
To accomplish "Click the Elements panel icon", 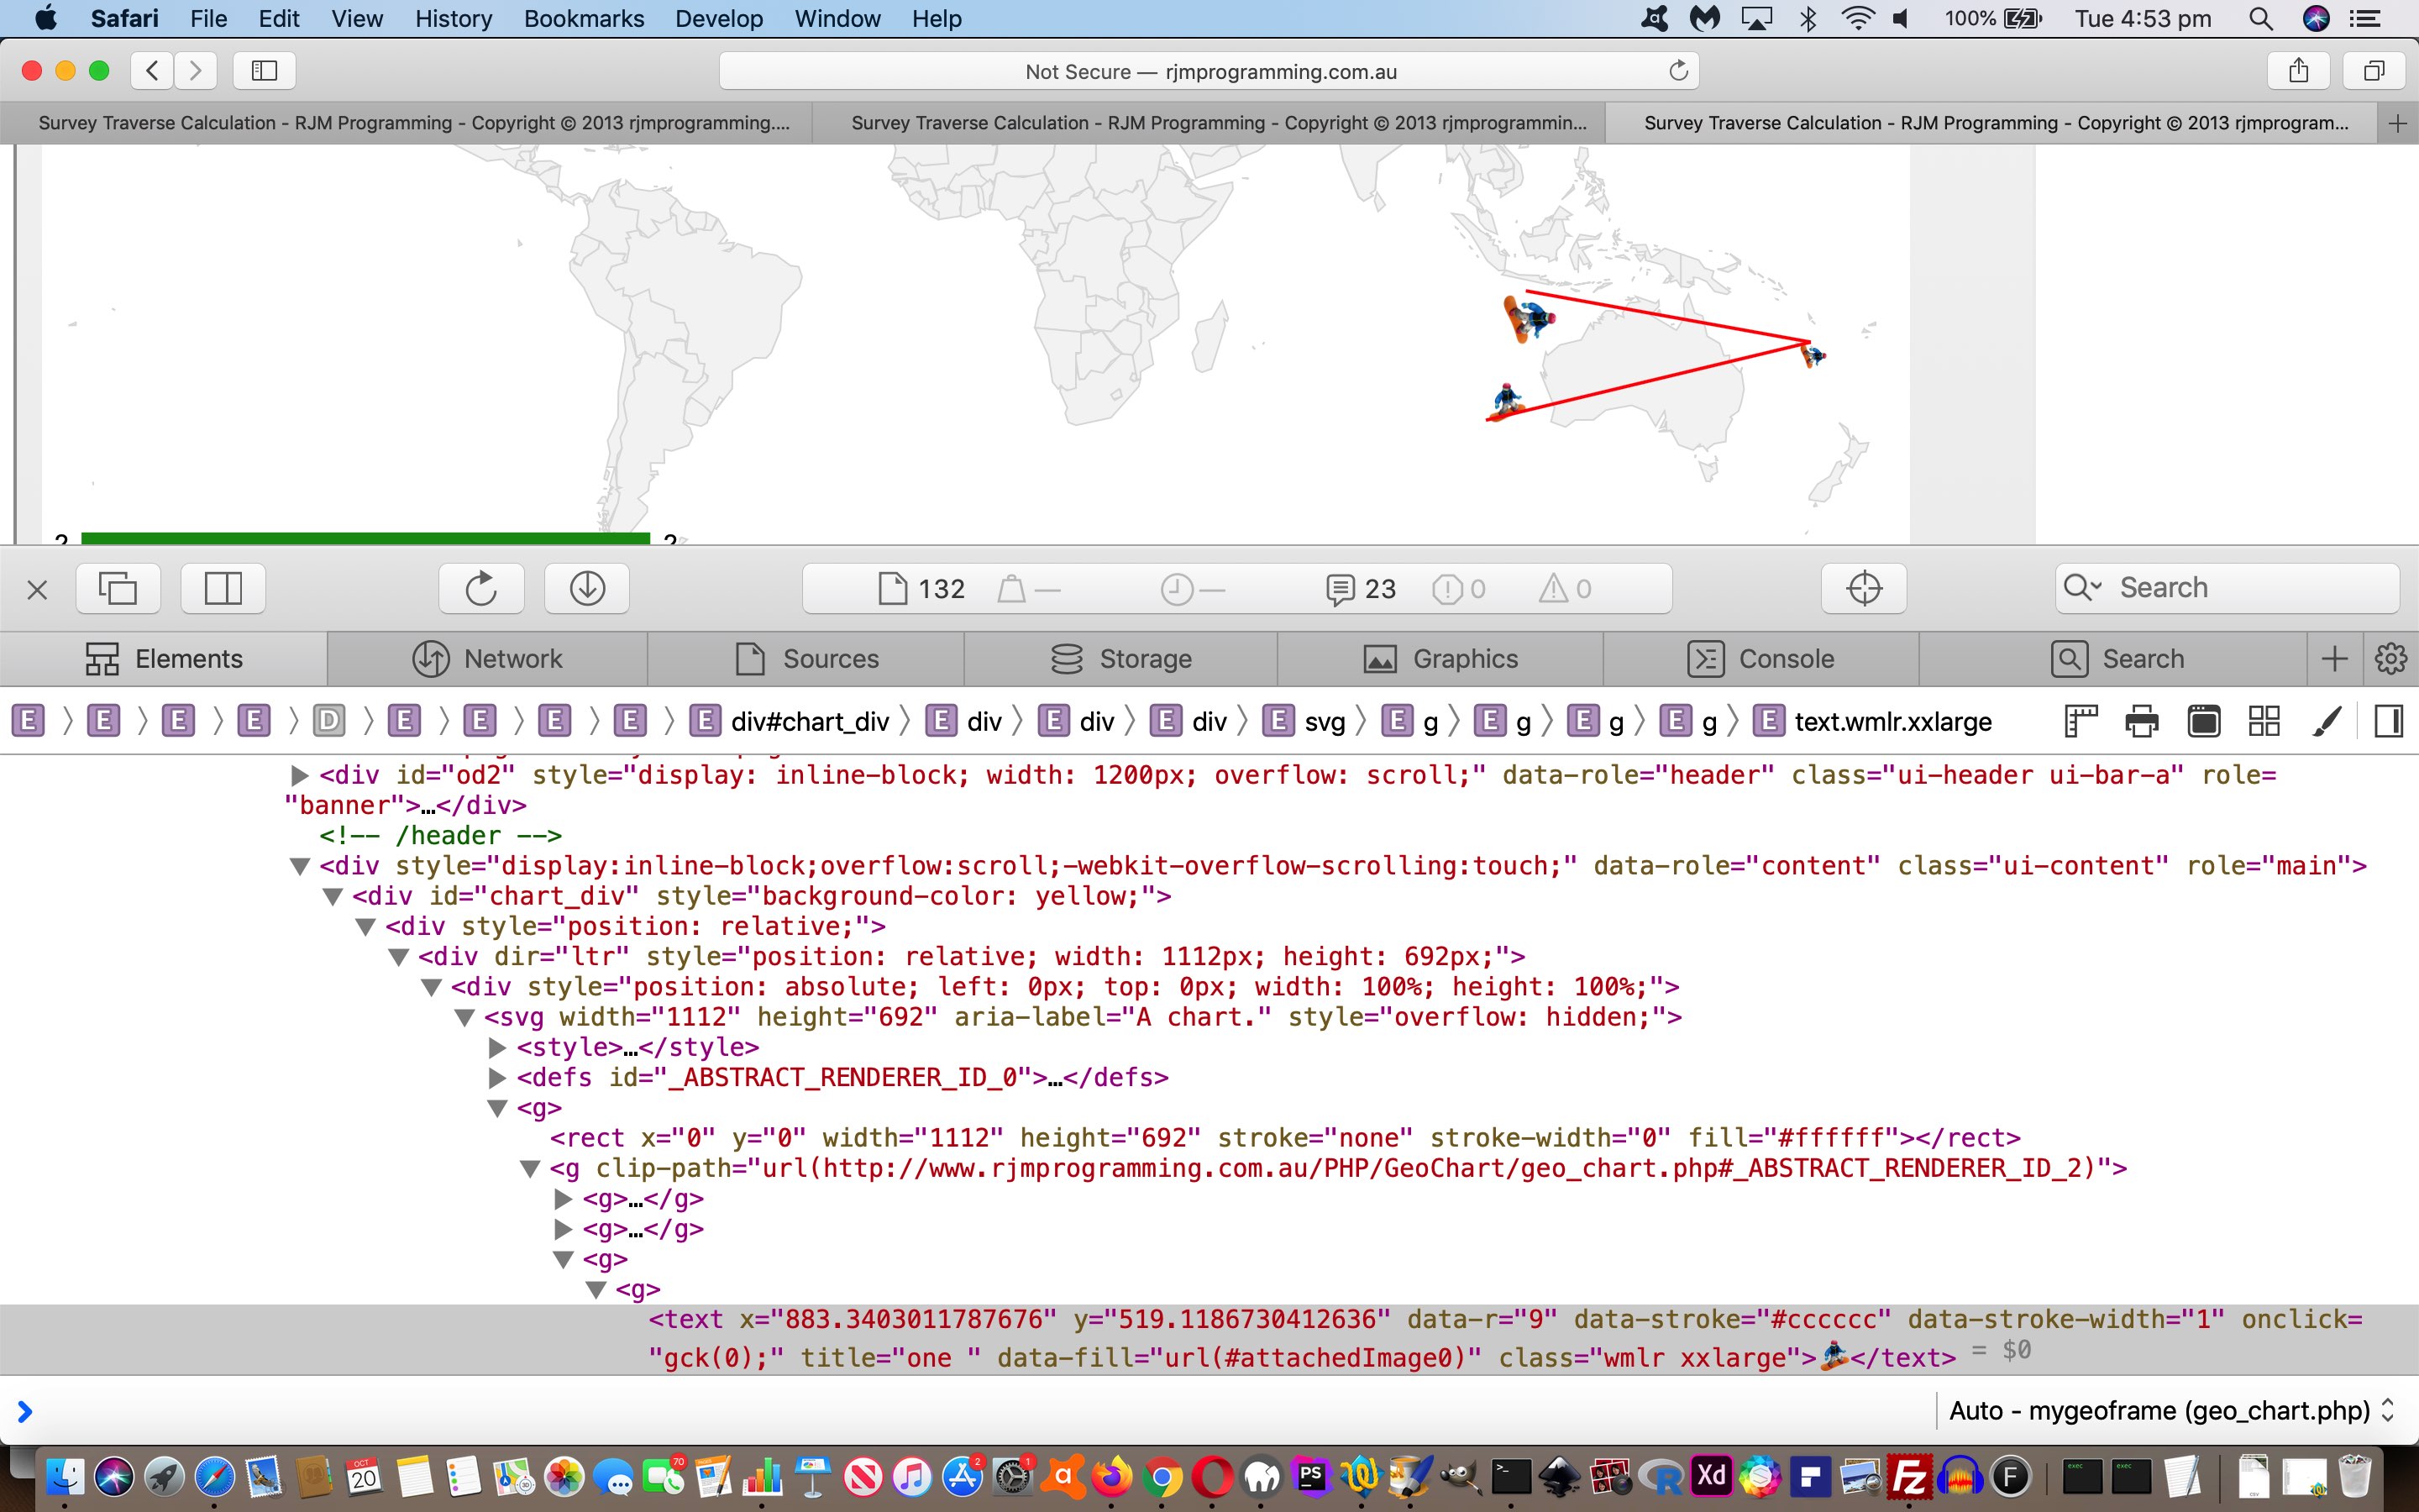I will click(101, 659).
